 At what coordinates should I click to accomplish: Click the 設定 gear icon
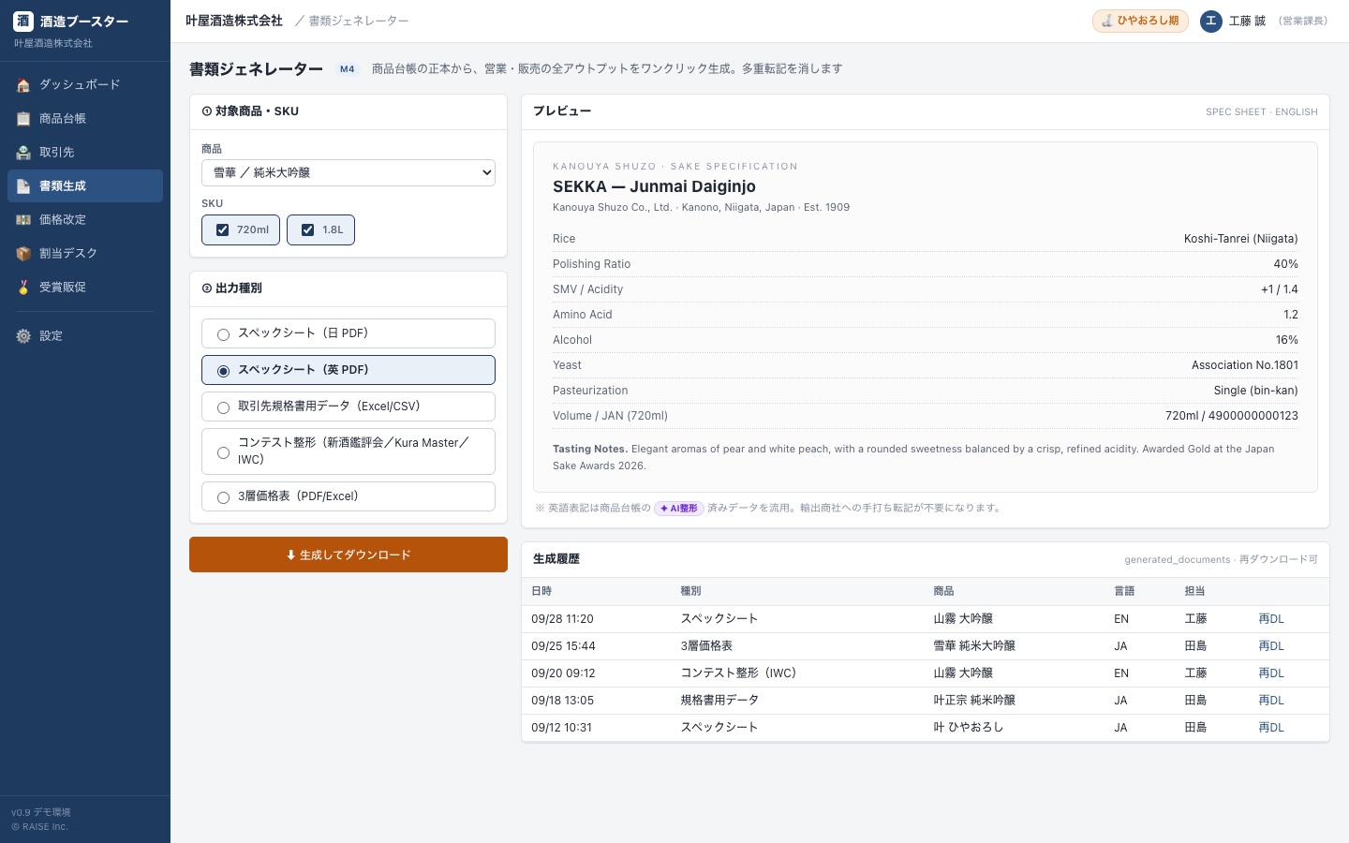[x=23, y=336]
